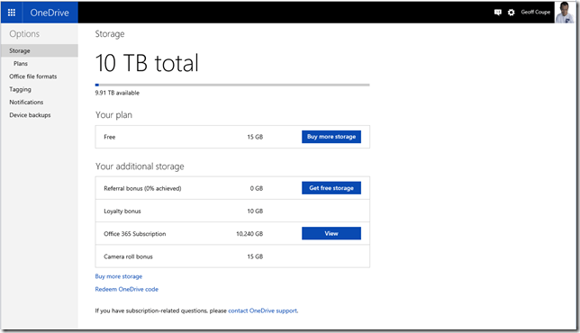Click the storage usage progress bar
580x333 pixels.
(x=232, y=85)
